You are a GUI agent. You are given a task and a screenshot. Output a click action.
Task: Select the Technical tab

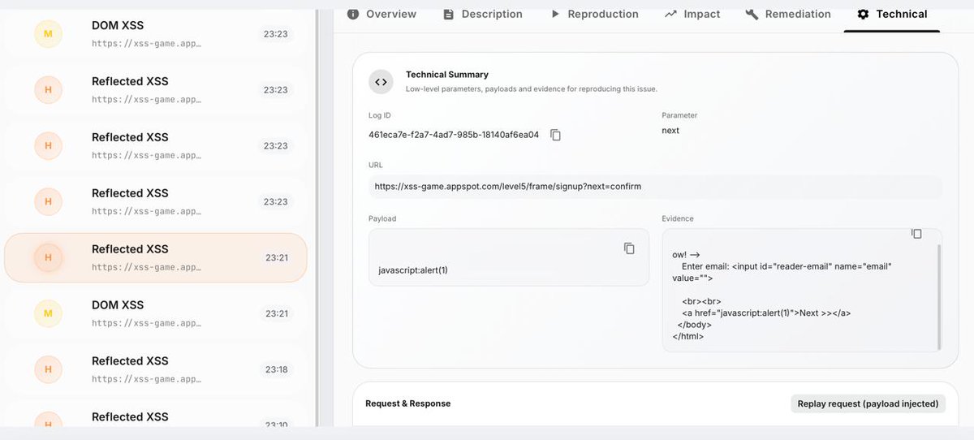click(x=892, y=14)
